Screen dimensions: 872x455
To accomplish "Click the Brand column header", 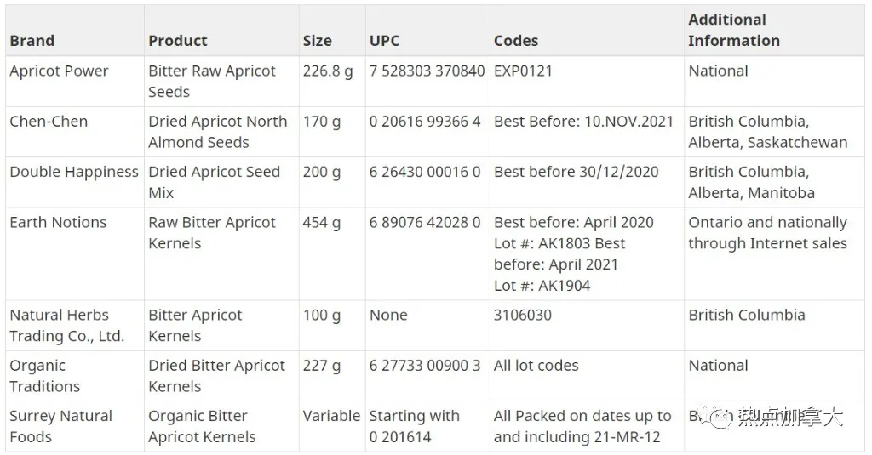I will click(75, 31).
